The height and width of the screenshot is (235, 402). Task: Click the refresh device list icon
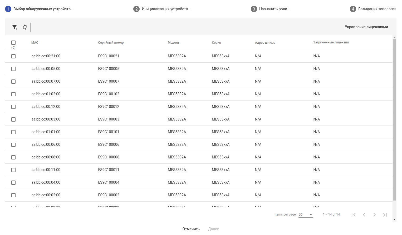[25, 27]
